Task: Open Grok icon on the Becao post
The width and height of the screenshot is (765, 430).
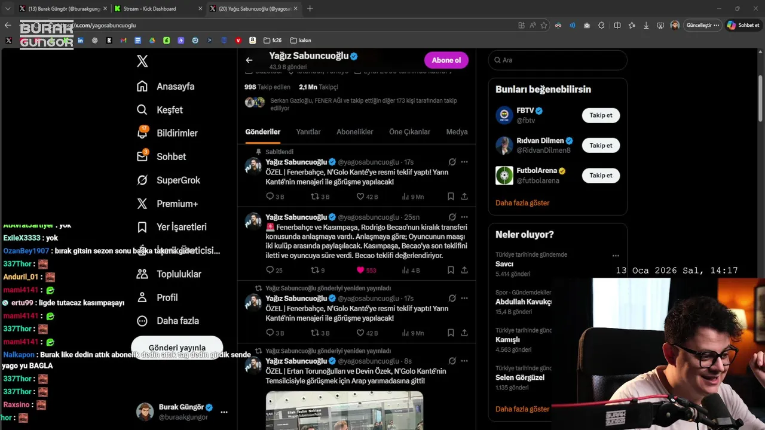Action: (452, 217)
